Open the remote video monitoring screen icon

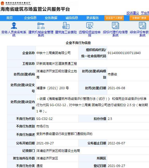pos(90,25)
